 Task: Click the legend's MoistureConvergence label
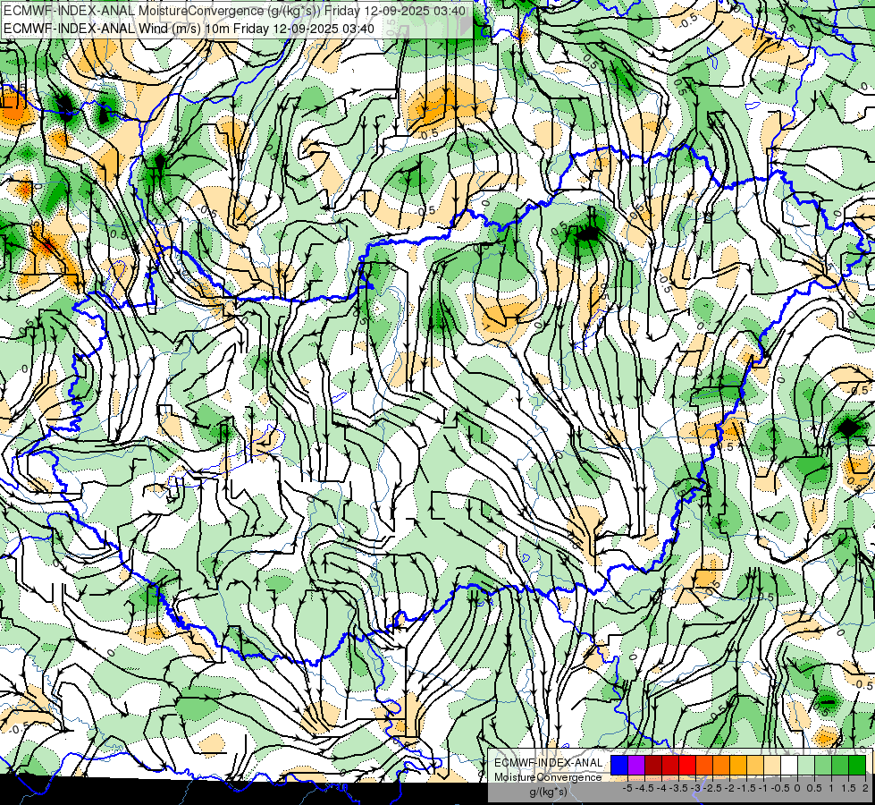click(x=548, y=777)
